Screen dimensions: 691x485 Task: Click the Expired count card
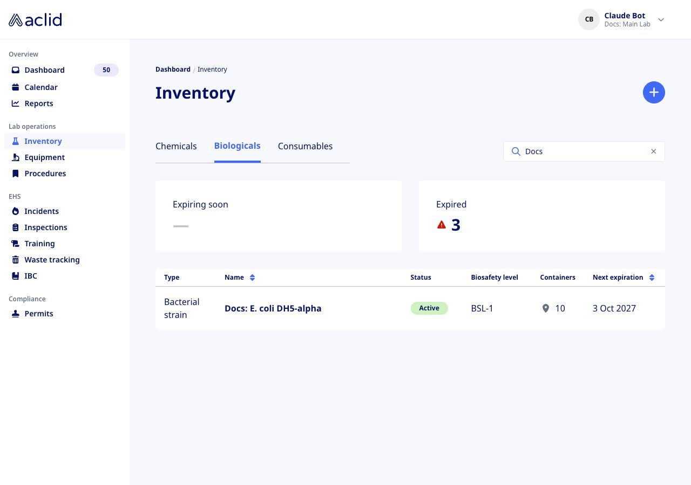pos(542,216)
